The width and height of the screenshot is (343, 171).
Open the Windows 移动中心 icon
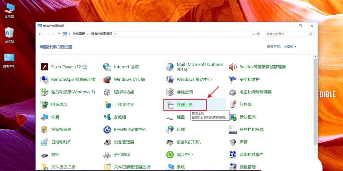click(170, 79)
